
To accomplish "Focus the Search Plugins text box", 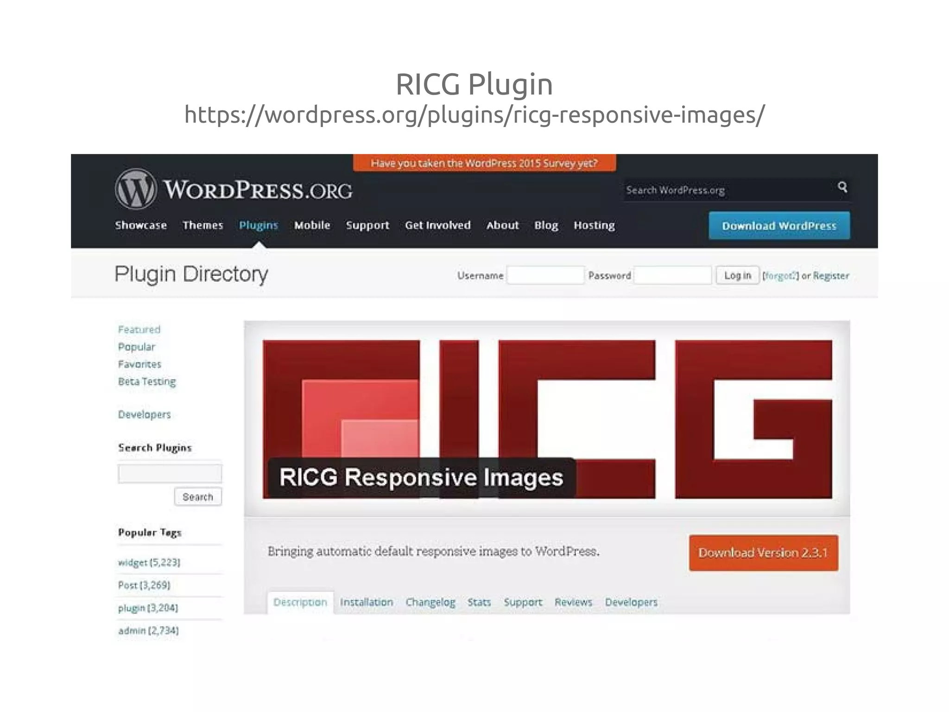I will click(170, 473).
